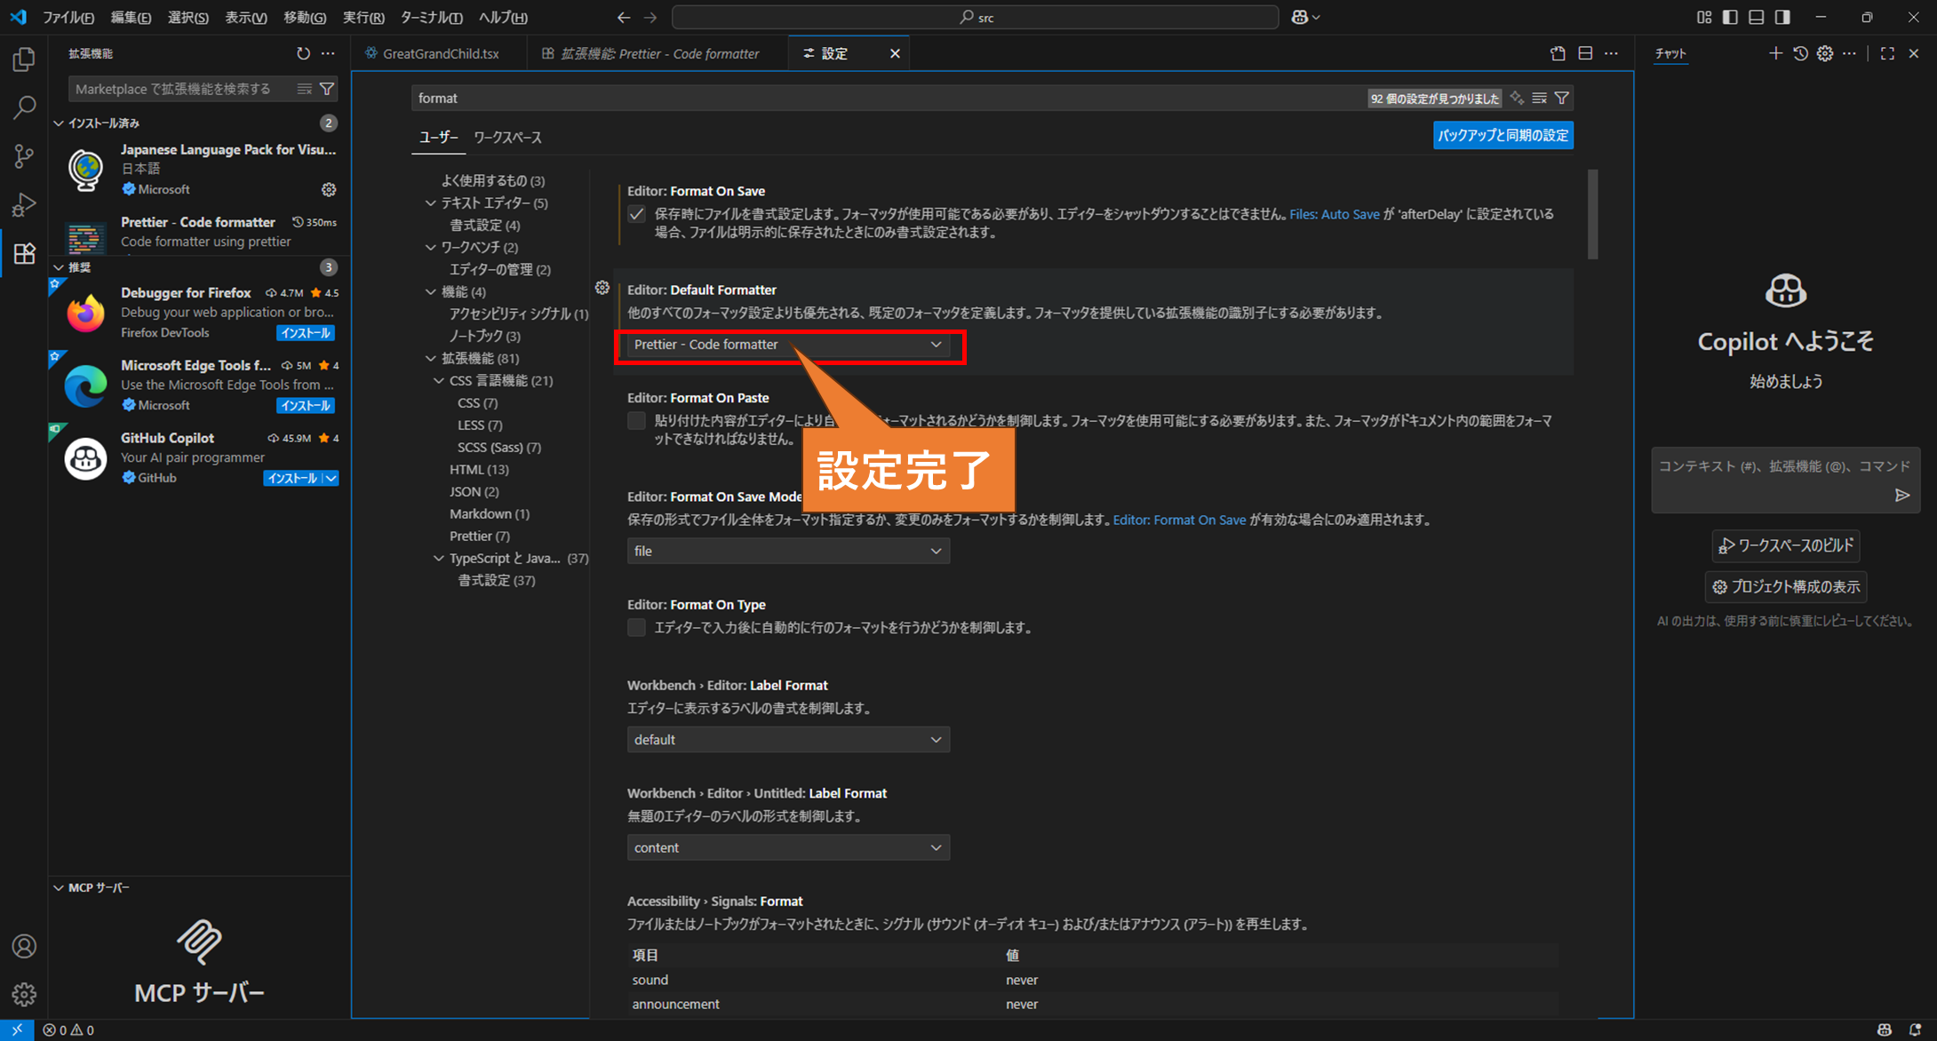Select Prettier (7) in settings tree
The width and height of the screenshot is (1937, 1041).
[x=479, y=536]
